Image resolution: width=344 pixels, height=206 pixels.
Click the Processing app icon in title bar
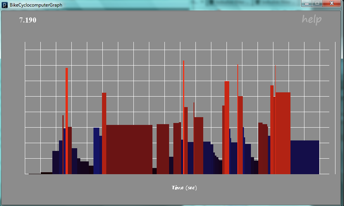(5, 5)
